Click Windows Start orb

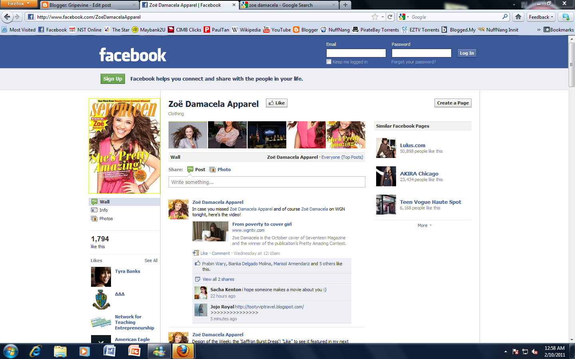point(11,351)
